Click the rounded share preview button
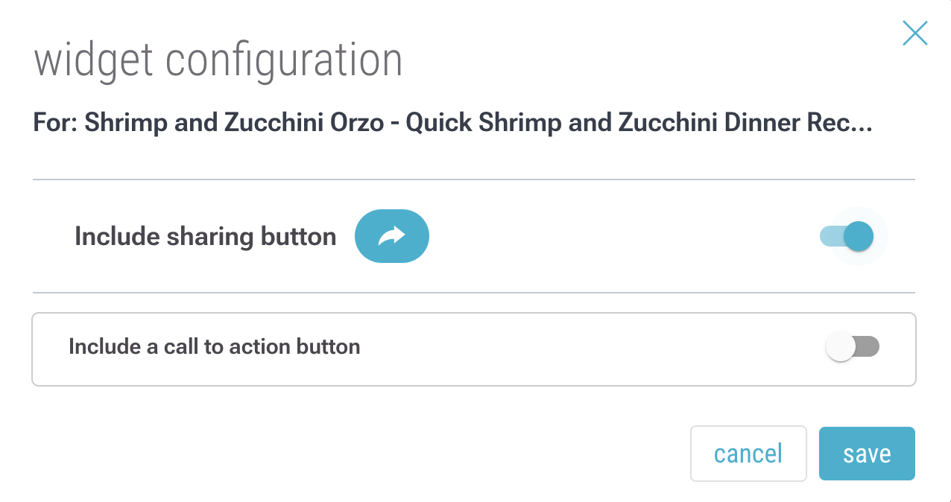951x502 pixels. pos(392,236)
